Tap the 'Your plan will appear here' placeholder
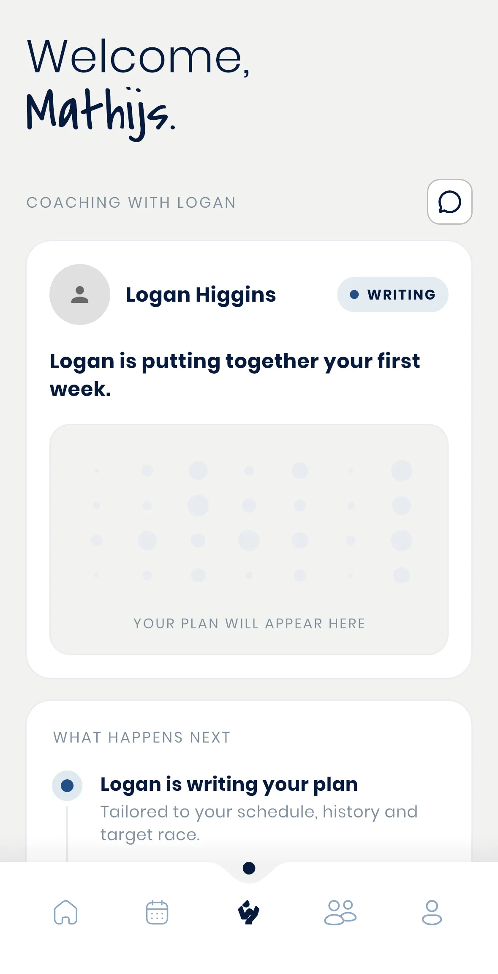 click(x=249, y=624)
